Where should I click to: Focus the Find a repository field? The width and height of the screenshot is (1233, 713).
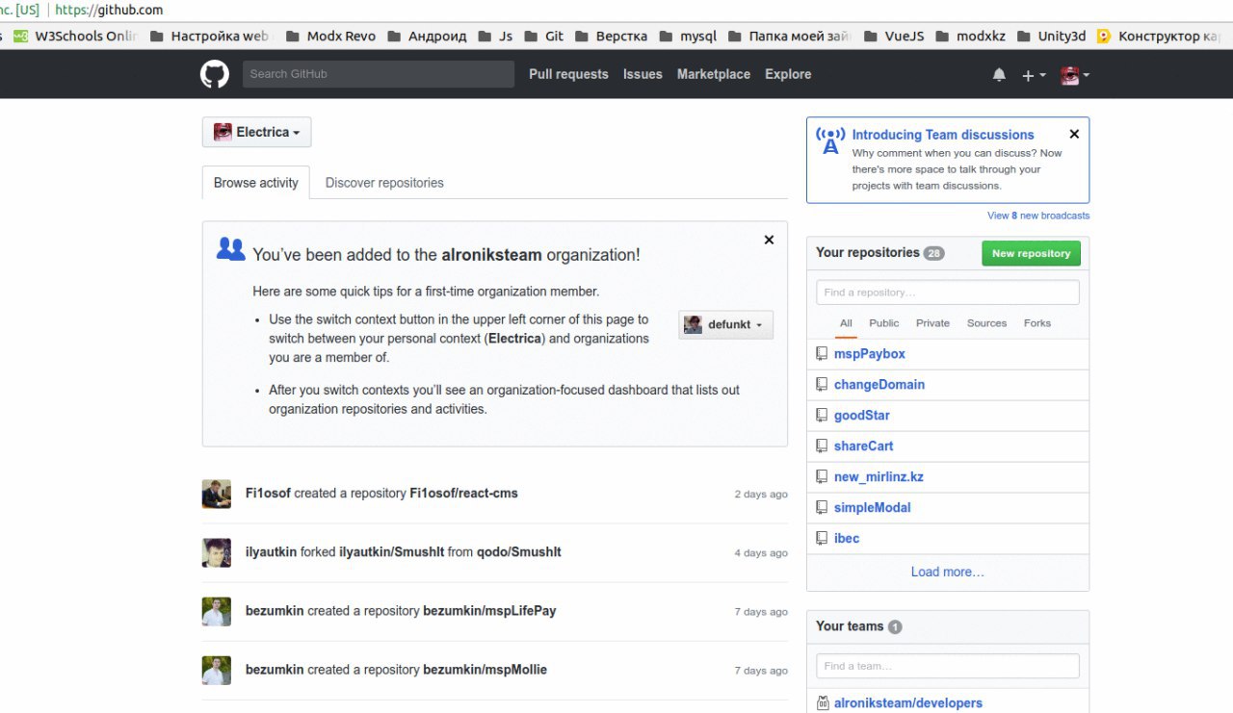click(948, 293)
